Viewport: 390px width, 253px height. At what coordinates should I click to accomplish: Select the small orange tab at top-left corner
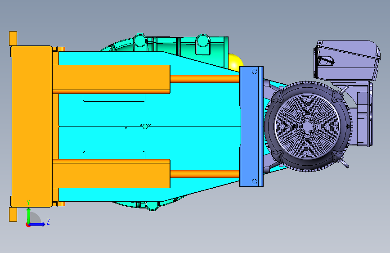[13, 39]
